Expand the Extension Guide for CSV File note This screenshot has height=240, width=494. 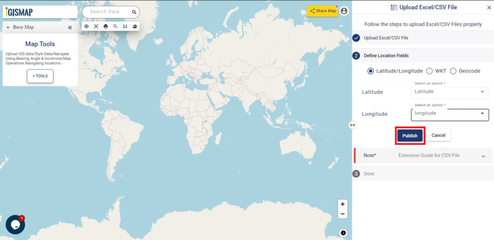coord(483,156)
